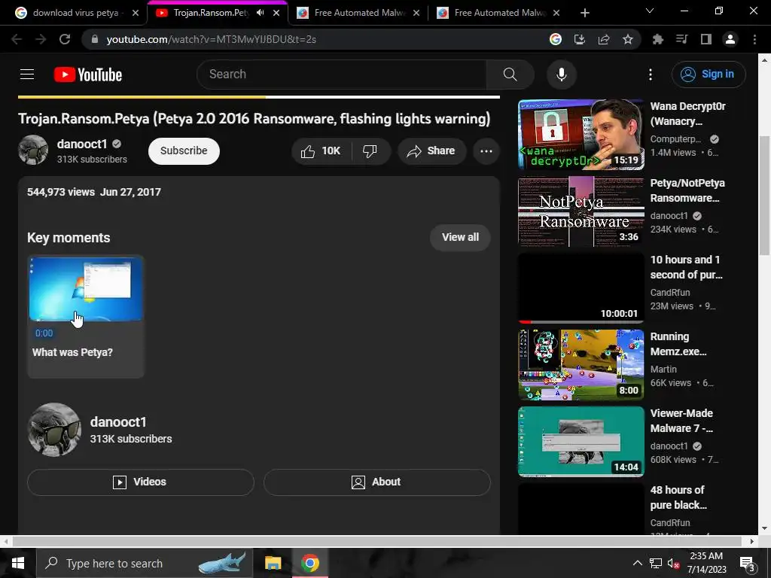Close the 'download virus petya' tab
The image size is (771, 578).
(136, 13)
